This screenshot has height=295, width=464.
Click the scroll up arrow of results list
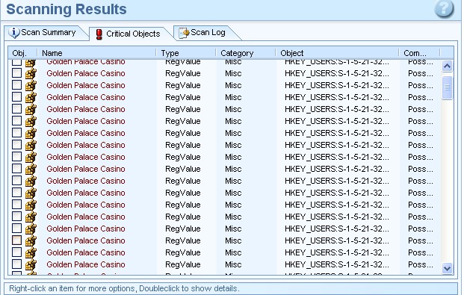click(x=447, y=66)
